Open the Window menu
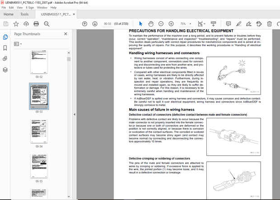 (42, 8)
